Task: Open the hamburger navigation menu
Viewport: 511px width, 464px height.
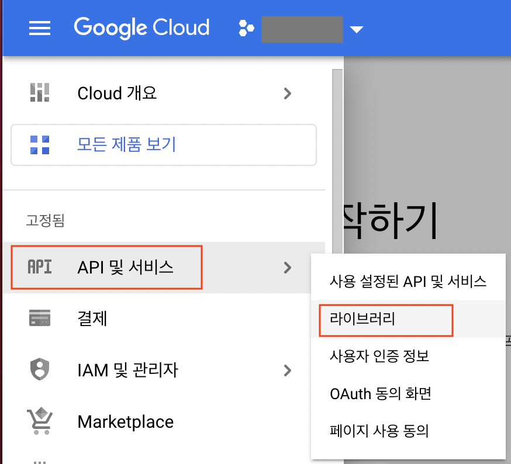Action: point(39,28)
